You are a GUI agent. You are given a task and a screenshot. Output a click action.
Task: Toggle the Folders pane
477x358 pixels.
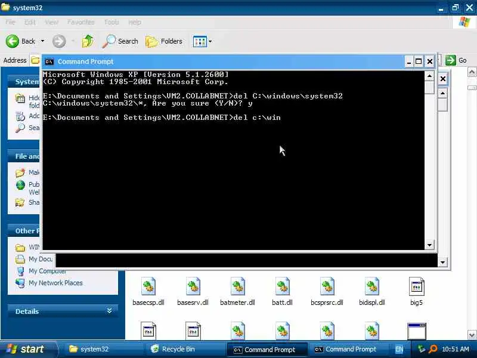163,41
